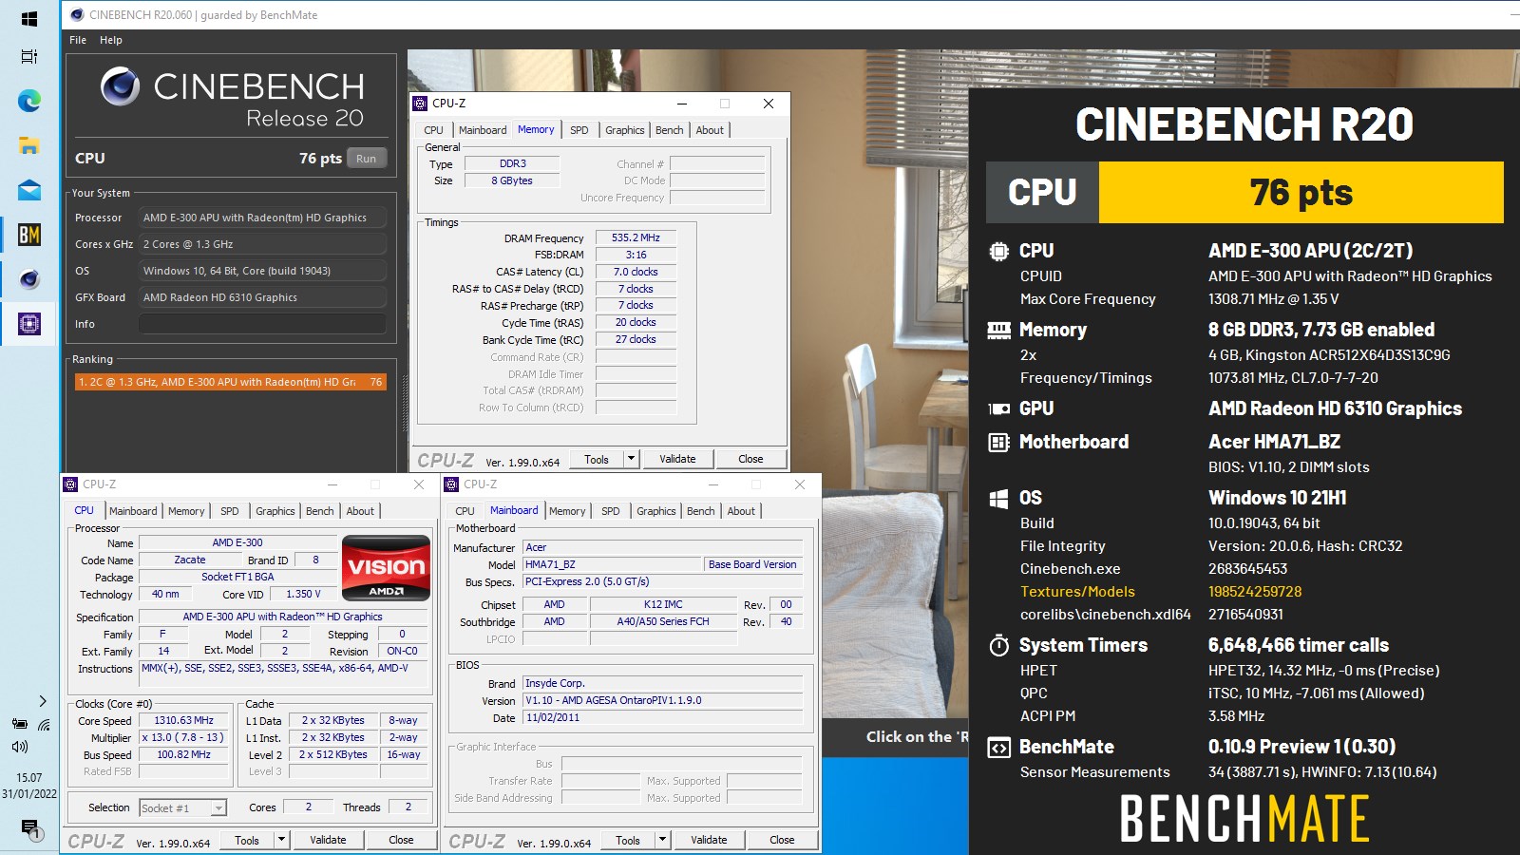Switch to CPU-Z taskbar icon
Screen dimensions: 1520x855
tap(28, 324)
